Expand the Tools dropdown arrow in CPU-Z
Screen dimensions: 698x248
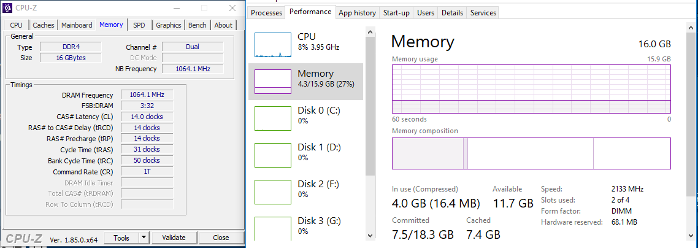[144, 238]
